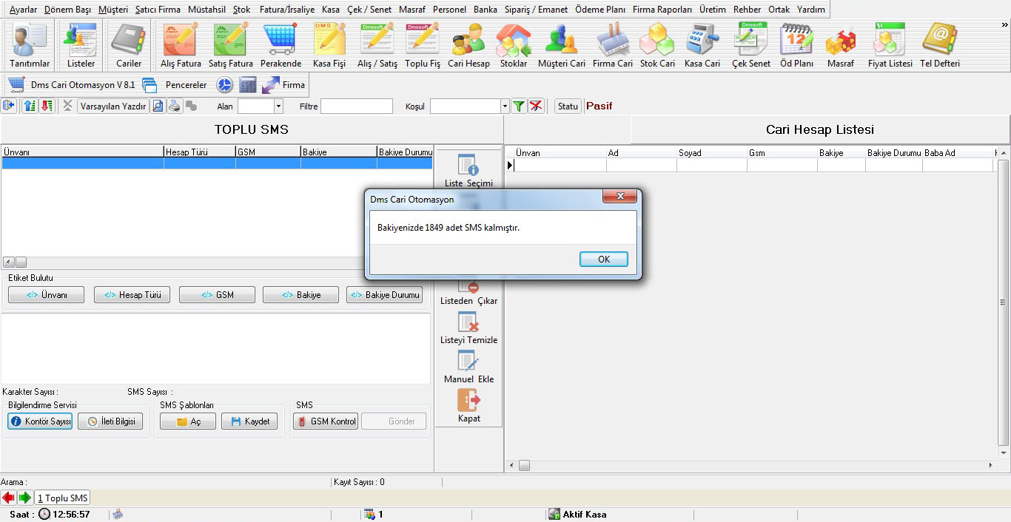Click the Listeyi Temizle icon

tap(468, 322)
